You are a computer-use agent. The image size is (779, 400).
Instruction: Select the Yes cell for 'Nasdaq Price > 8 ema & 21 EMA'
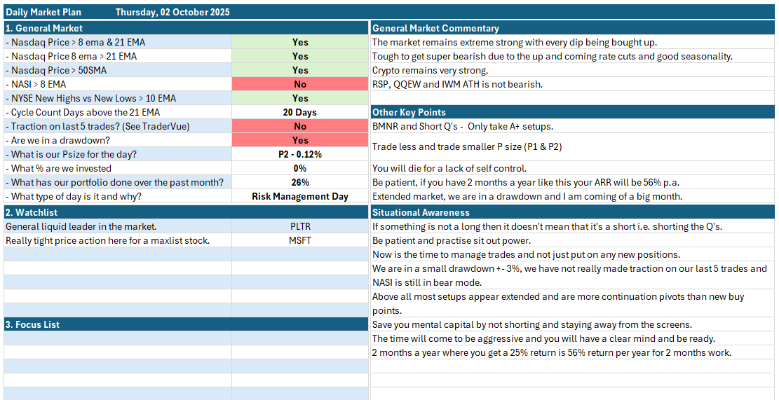coord(300,42)
